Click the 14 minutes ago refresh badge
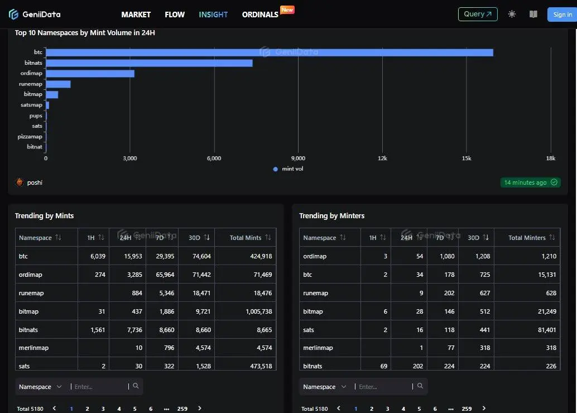Viewport: 577px width, 413px height. click(x=530, y=183)
